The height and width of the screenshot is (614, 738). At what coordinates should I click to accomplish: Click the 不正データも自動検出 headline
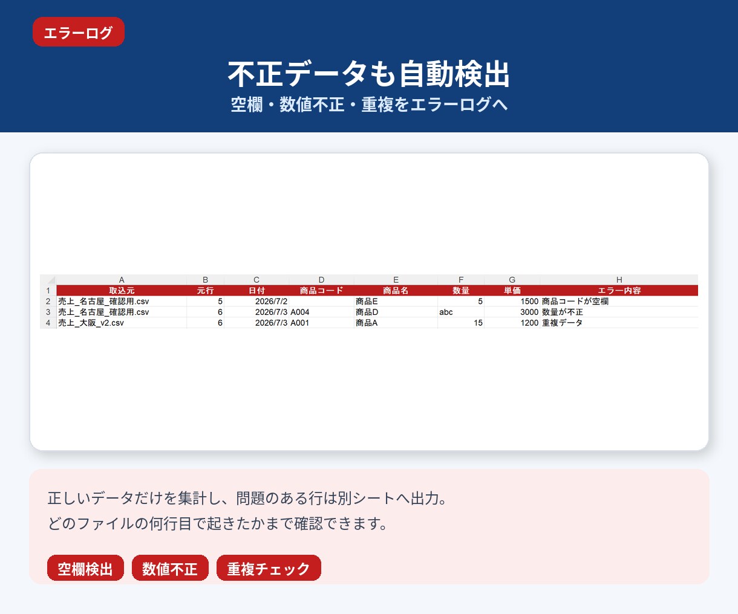point(369,74)
